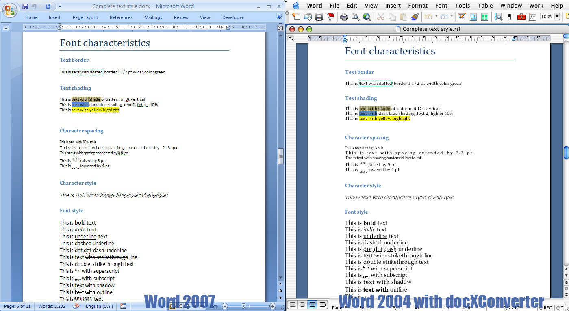Toggle the ruler button above Word 2007 scrollbar
569x311 pixels.
(x=280, y=28)
